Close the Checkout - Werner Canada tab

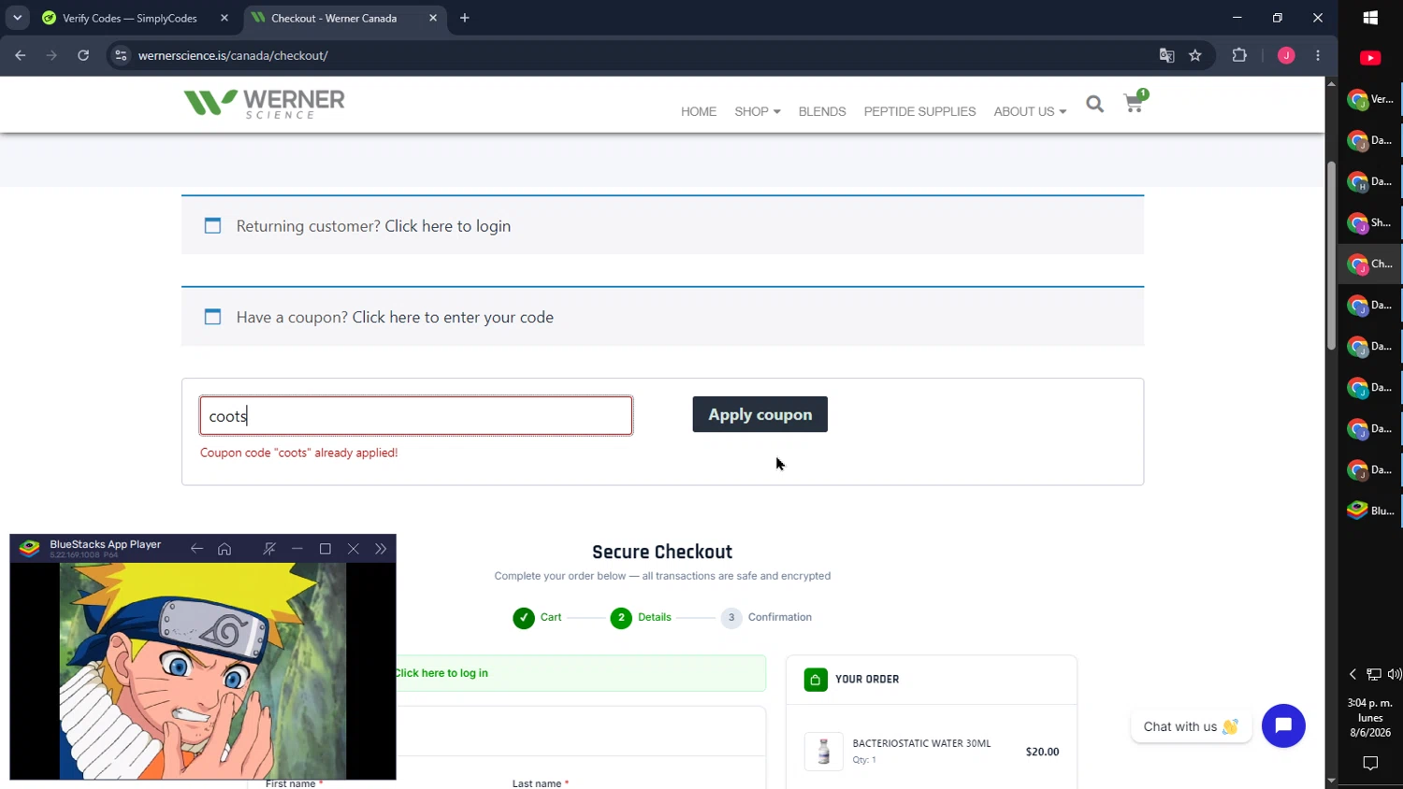[x=433, y=18]
